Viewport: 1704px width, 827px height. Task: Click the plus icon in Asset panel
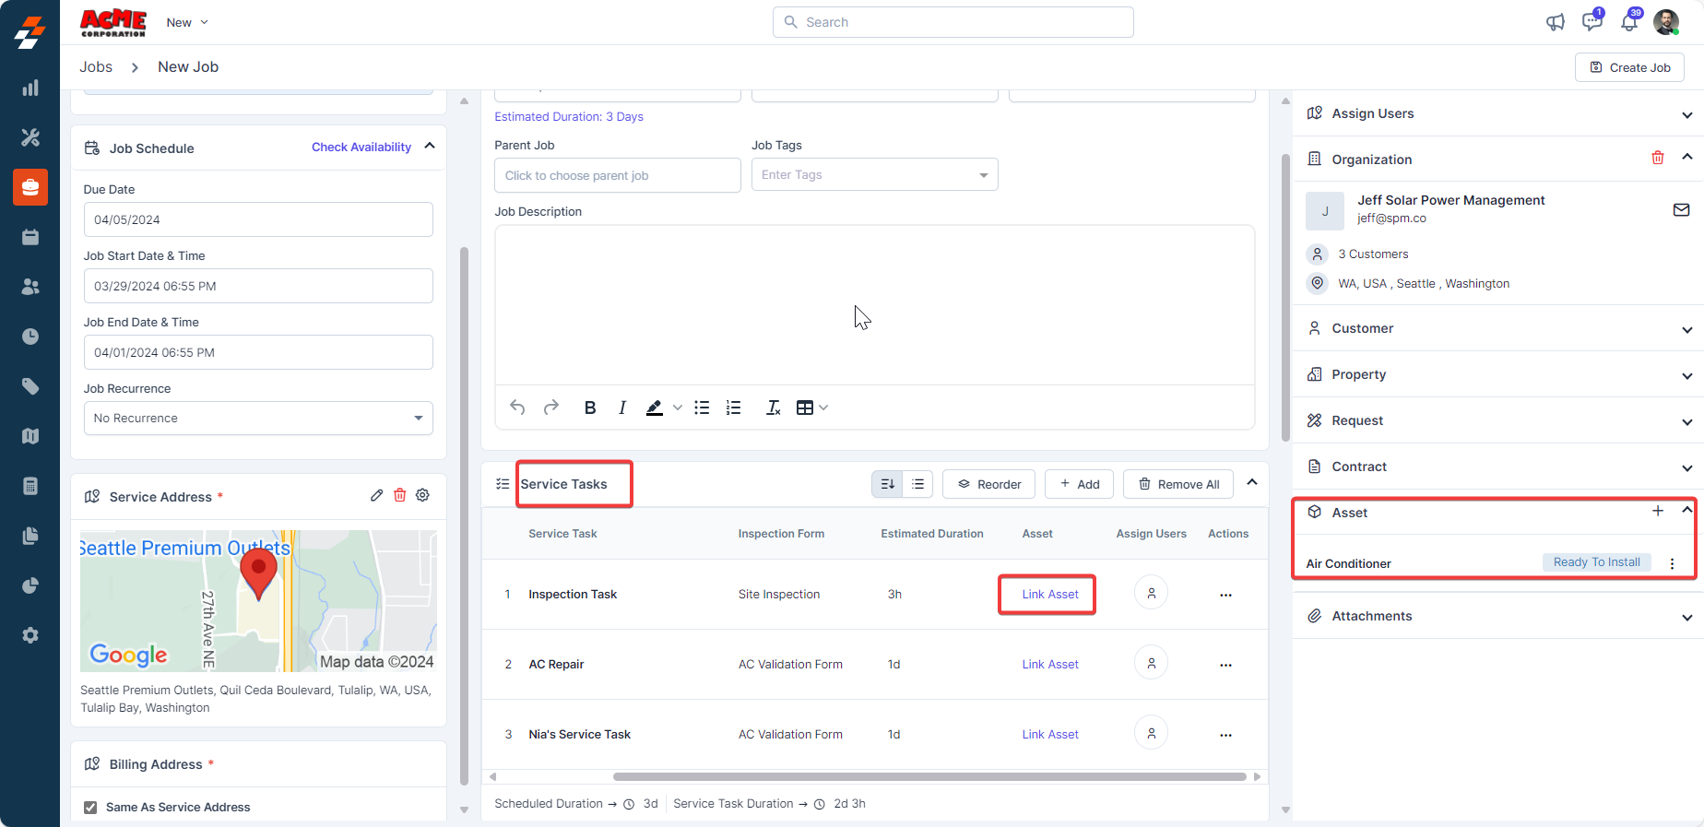coord(1657,511)
